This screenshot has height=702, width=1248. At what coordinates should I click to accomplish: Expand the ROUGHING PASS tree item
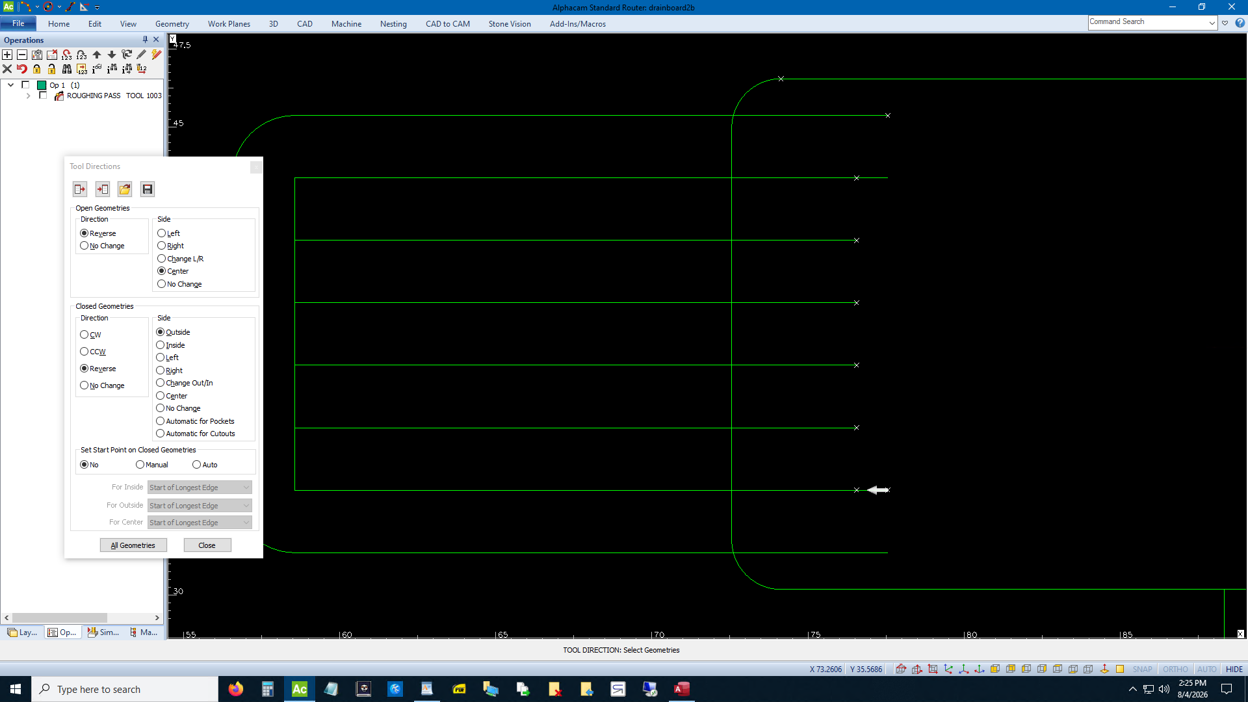click(28, 96)
